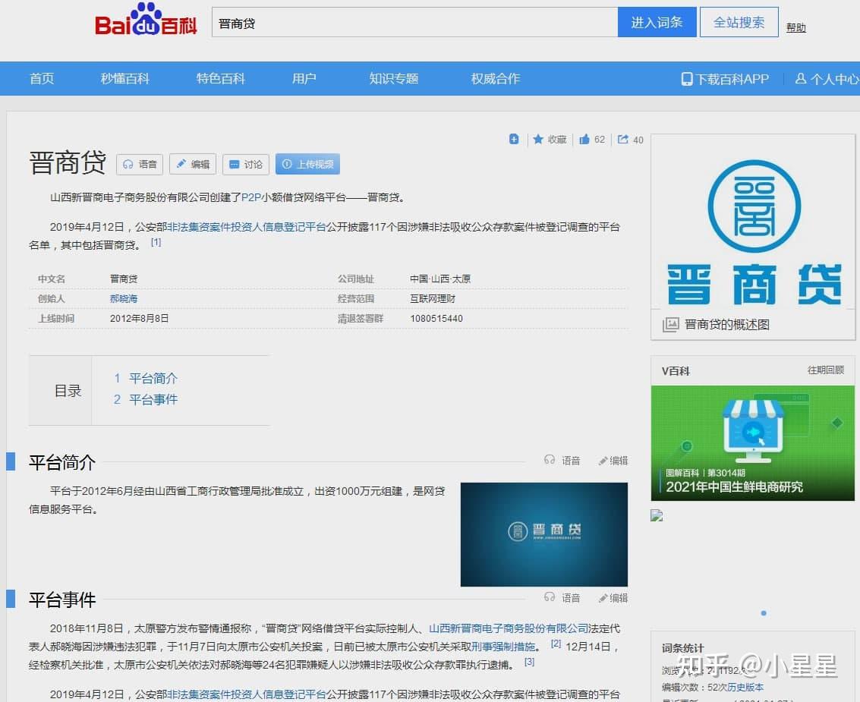Open 个人中心 user icon link
The width and height of the screenshot is (860, 702).
point(827,79)
